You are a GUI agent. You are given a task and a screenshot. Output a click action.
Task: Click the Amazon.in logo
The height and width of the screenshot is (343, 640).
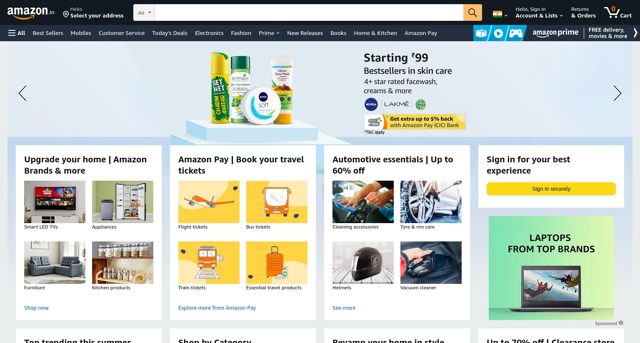coord(31,12)
